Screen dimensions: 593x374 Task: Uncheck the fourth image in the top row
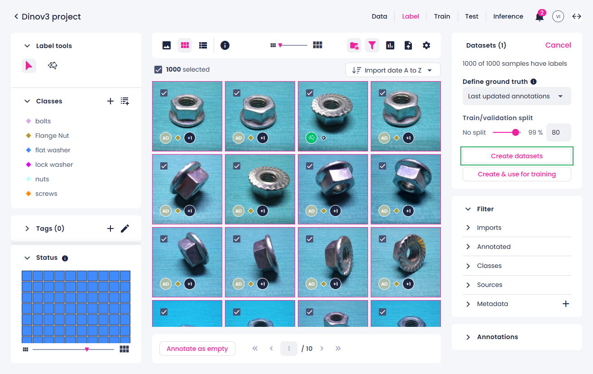[x=383, y=93]
